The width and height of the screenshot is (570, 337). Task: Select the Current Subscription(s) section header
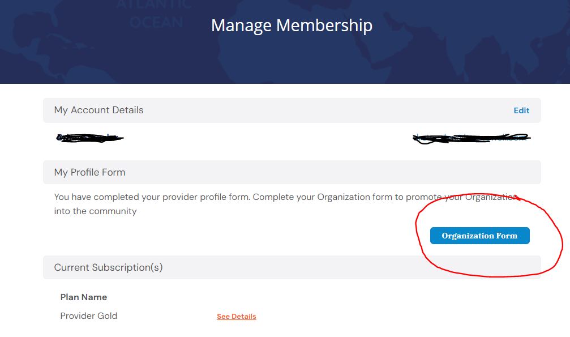pos(292,267)
